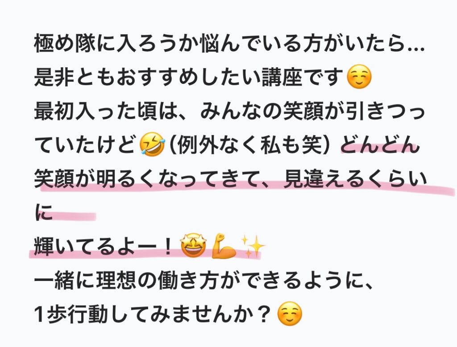457x347 pixels.
Task: Click the highlighted text どんどん
Action: [380, 144]
